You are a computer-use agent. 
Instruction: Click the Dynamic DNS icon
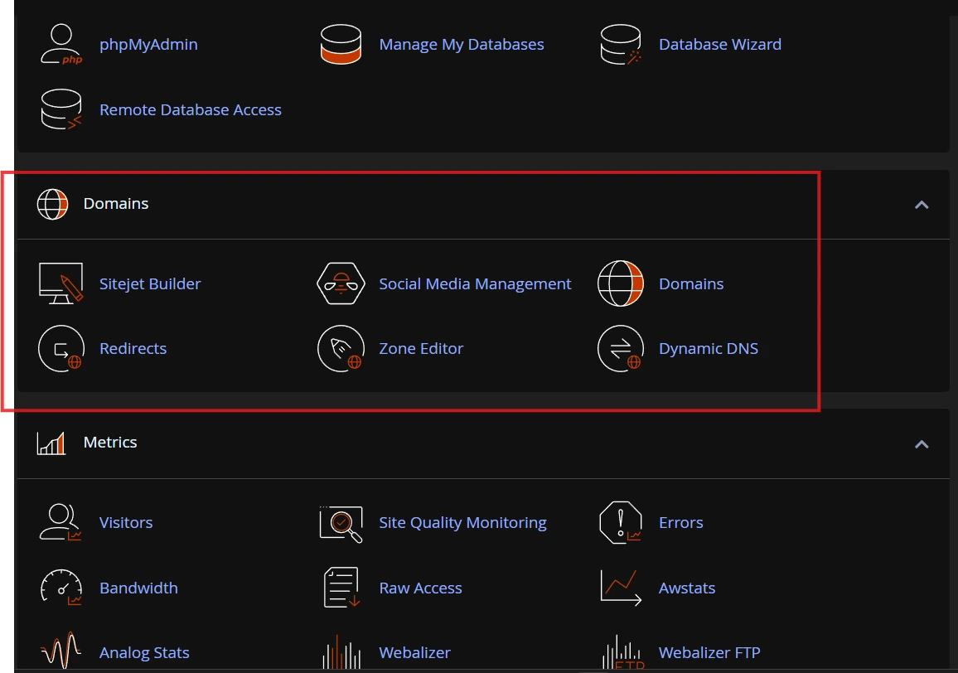pos(621,348)
